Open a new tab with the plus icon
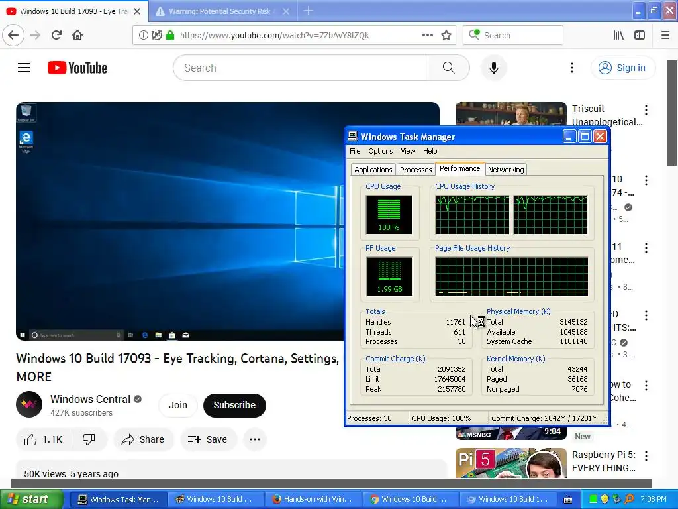The height and width of the screenshot is (509, 678). pos(309,11)
